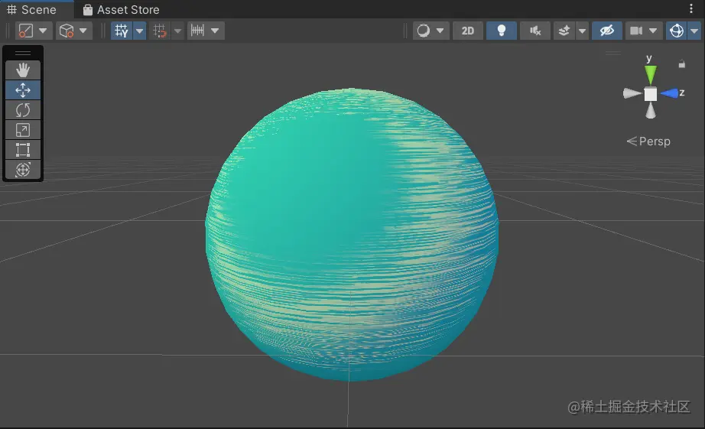Toggle grid visibility button
This screenshot has height=429, width=705.
[x=122, y=31]
